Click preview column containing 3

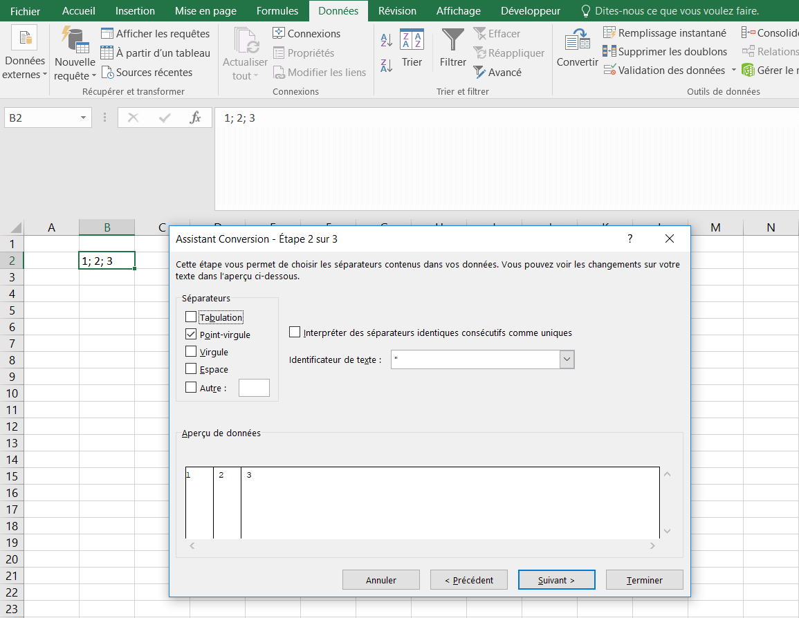[x=450, y=503]
